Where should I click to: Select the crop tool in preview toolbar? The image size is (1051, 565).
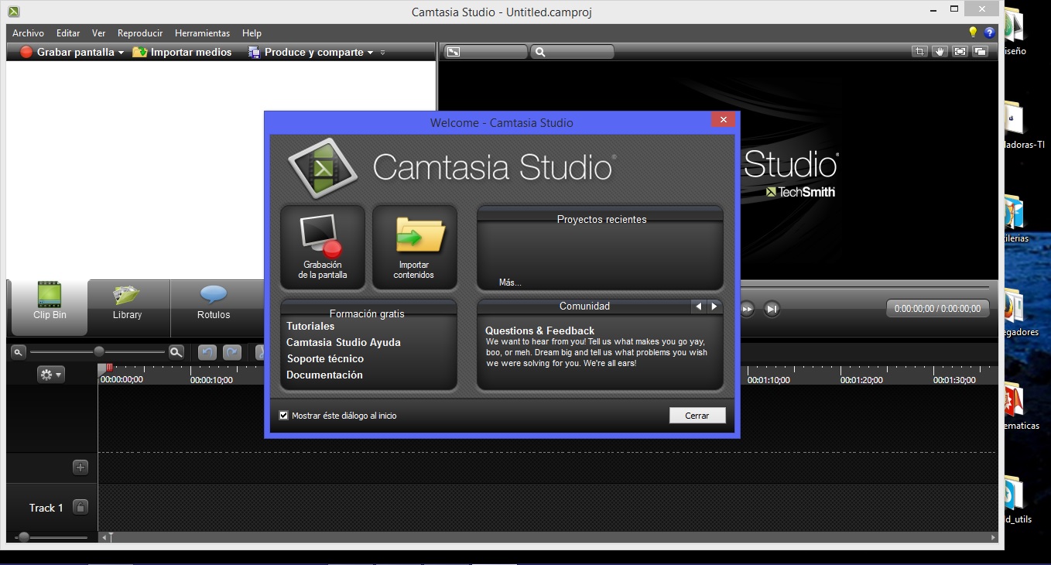(x=919, y=52)
